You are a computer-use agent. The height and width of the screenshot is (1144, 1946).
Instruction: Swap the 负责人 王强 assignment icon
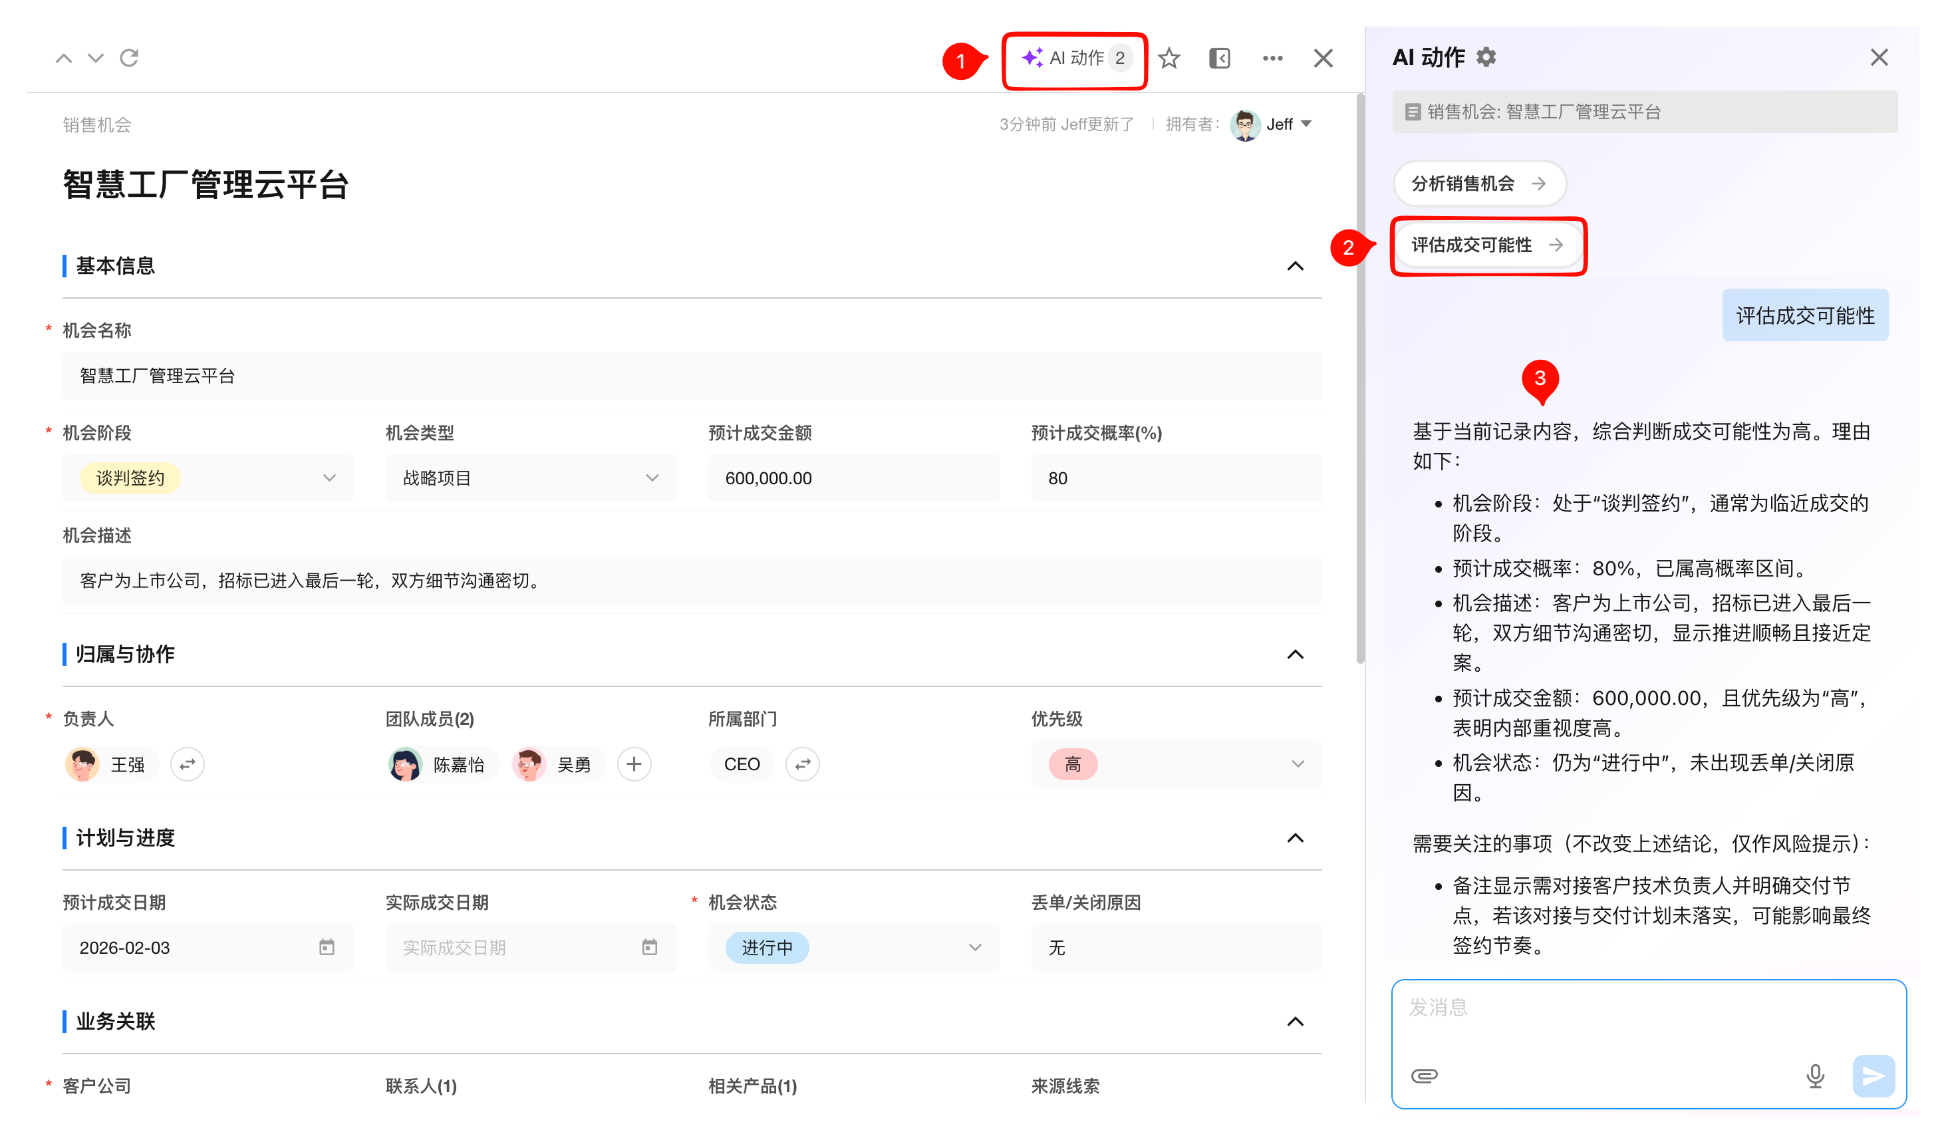point(187,764)
